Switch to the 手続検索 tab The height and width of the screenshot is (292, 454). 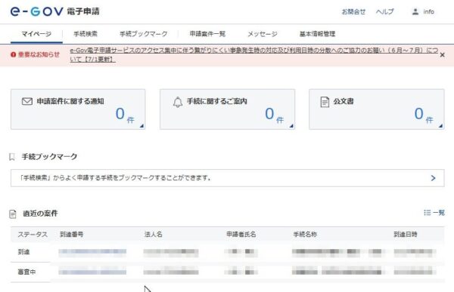[x=86, y=34]
